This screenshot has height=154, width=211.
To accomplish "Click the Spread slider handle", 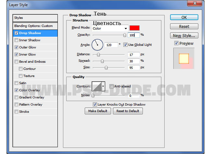I will (102, 61).
